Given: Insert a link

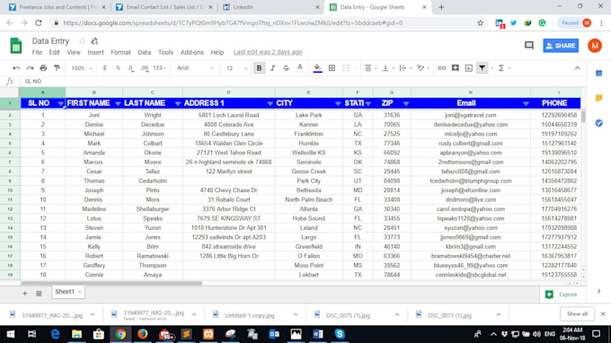Looking at the screenshot, I should tap(441, 68).
